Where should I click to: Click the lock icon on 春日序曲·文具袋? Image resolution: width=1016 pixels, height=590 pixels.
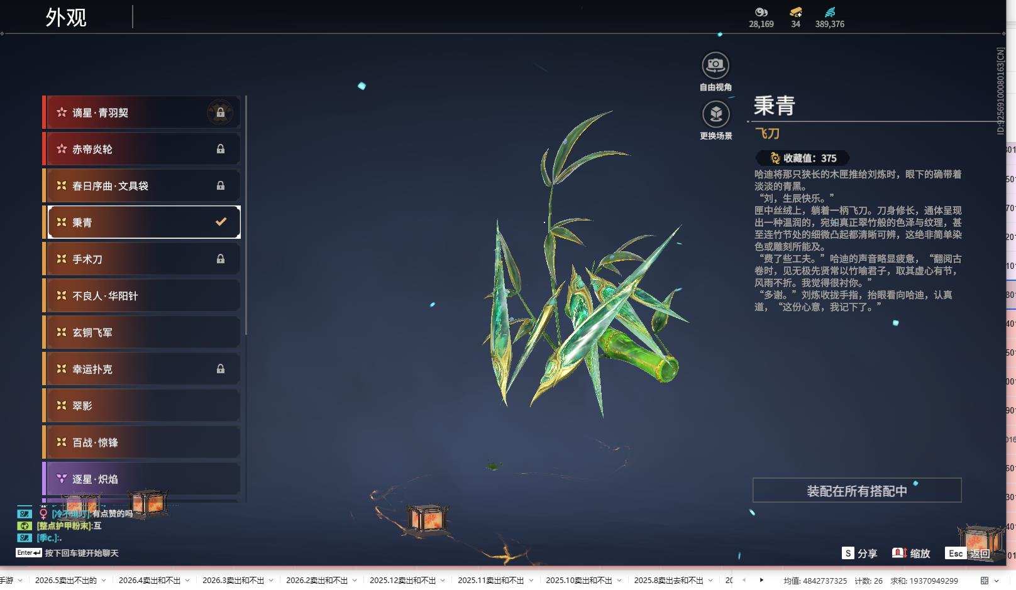pos(221,185)
